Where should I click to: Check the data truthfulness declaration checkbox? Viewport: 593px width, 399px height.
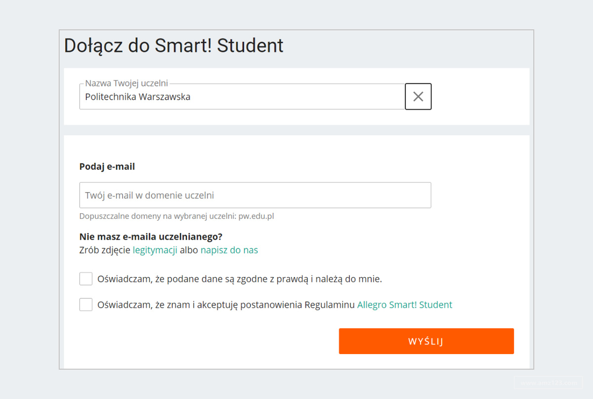coord(85,279)
